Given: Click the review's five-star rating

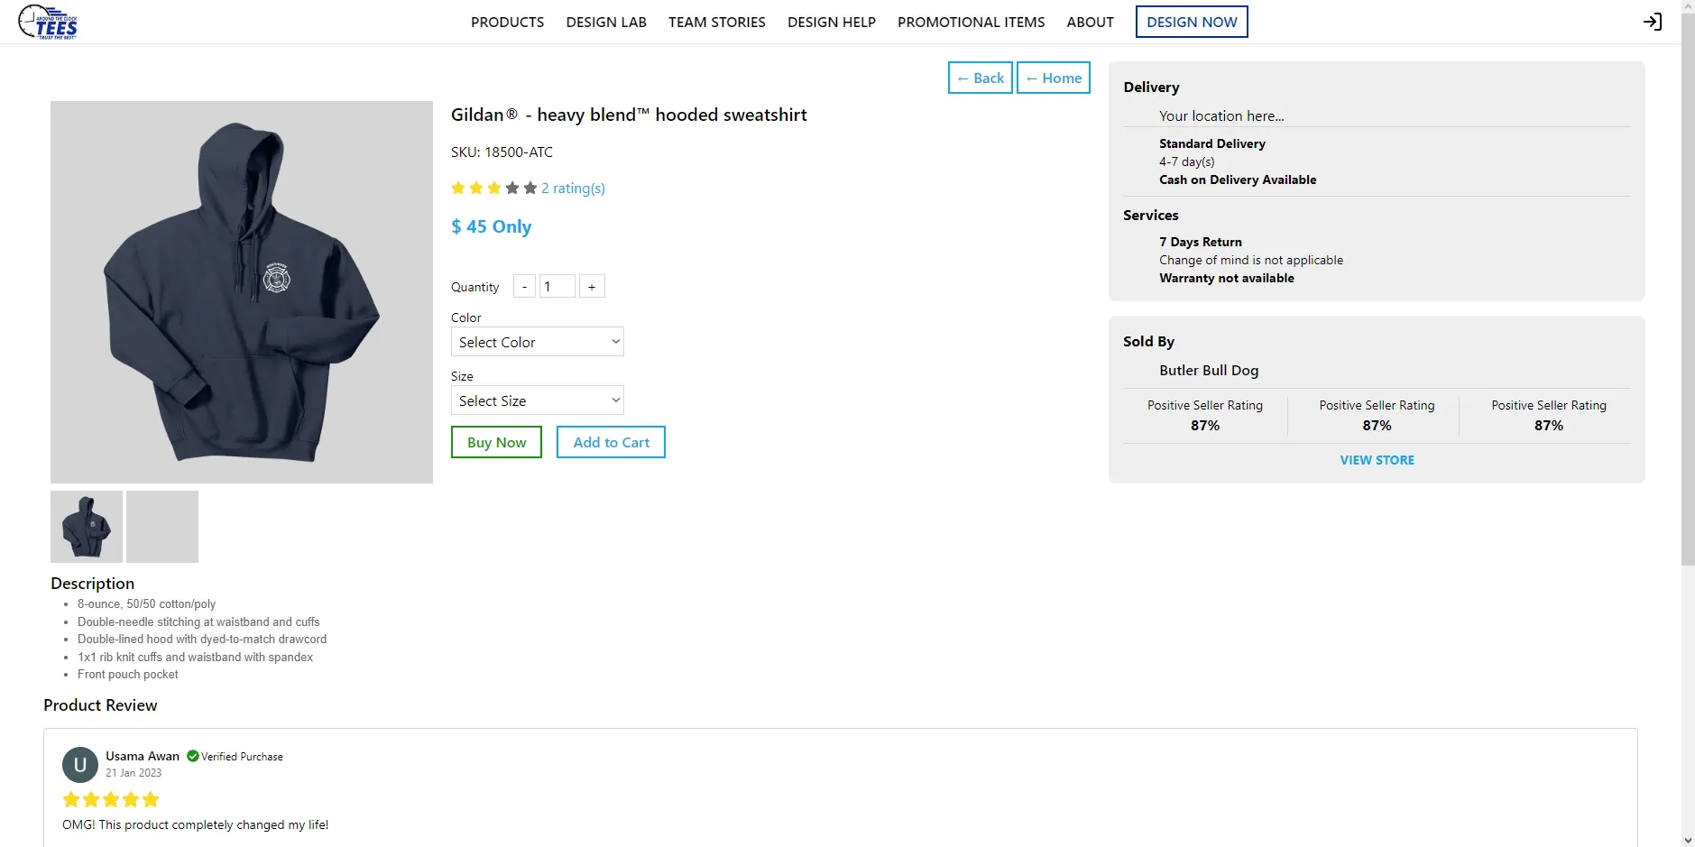Looking at the screenshot, I should [111, 799].
